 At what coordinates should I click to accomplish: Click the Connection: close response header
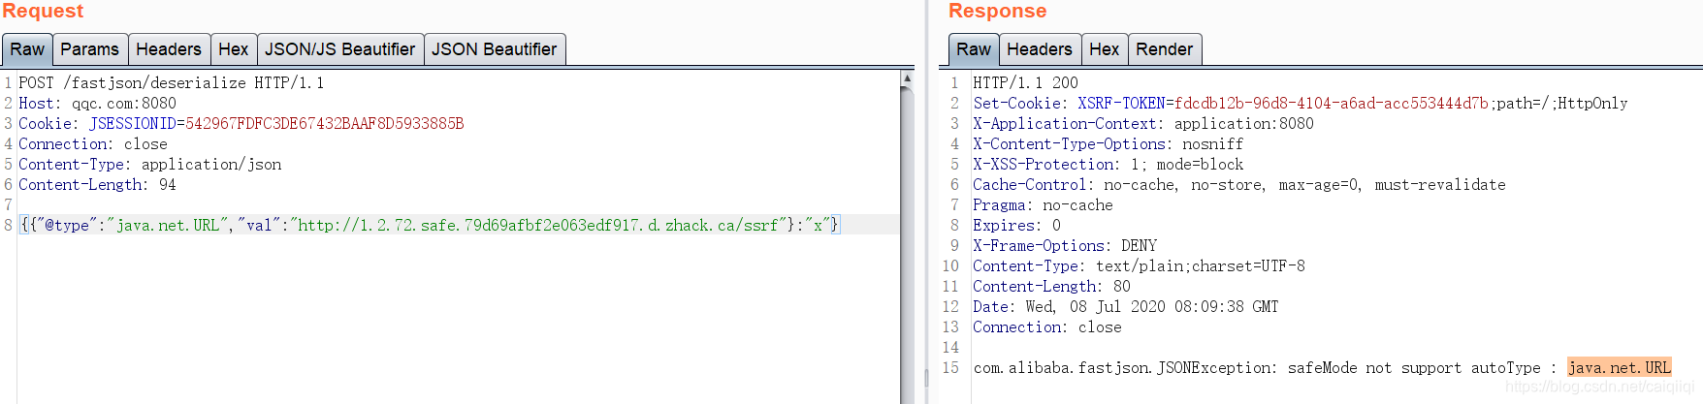coord(1047,327)
